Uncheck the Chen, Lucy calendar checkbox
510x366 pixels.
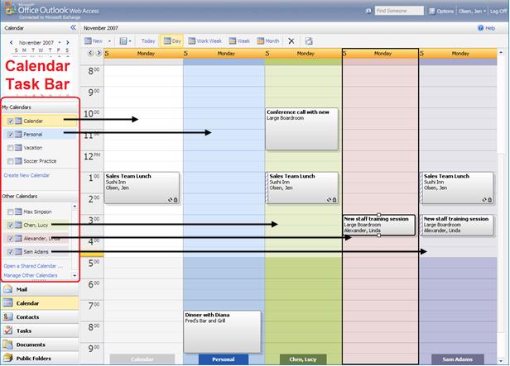click(11, 226)
